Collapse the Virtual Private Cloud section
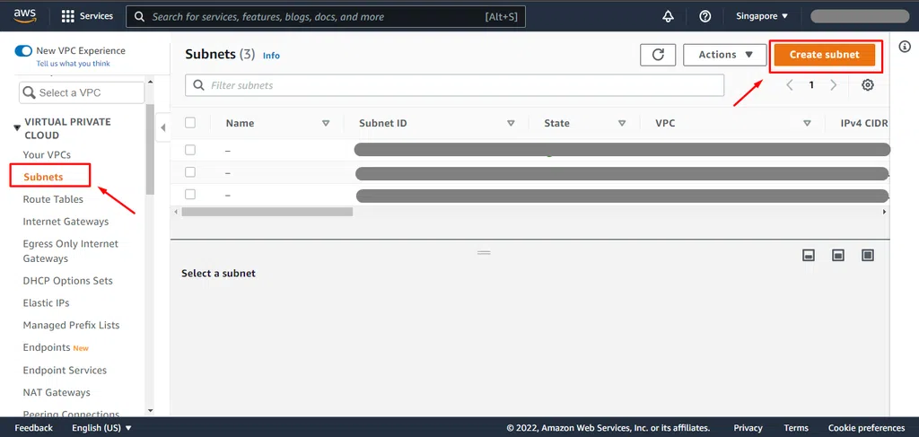919x437 pixels. pos(17,127)
